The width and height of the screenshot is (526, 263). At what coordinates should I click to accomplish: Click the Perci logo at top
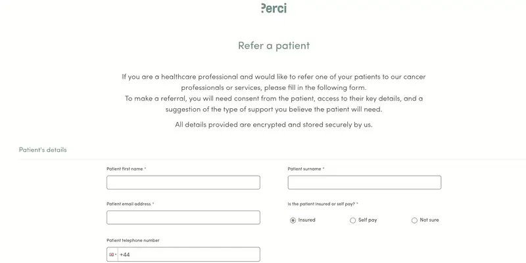[274, 8]
